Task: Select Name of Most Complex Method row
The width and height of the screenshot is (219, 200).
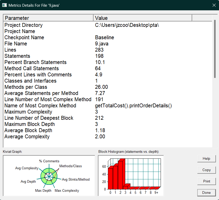Action: click(107, 106)
